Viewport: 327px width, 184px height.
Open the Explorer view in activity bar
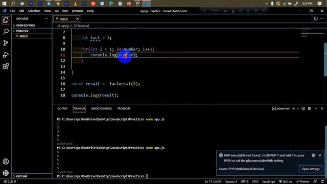click(x=6, y=20)
